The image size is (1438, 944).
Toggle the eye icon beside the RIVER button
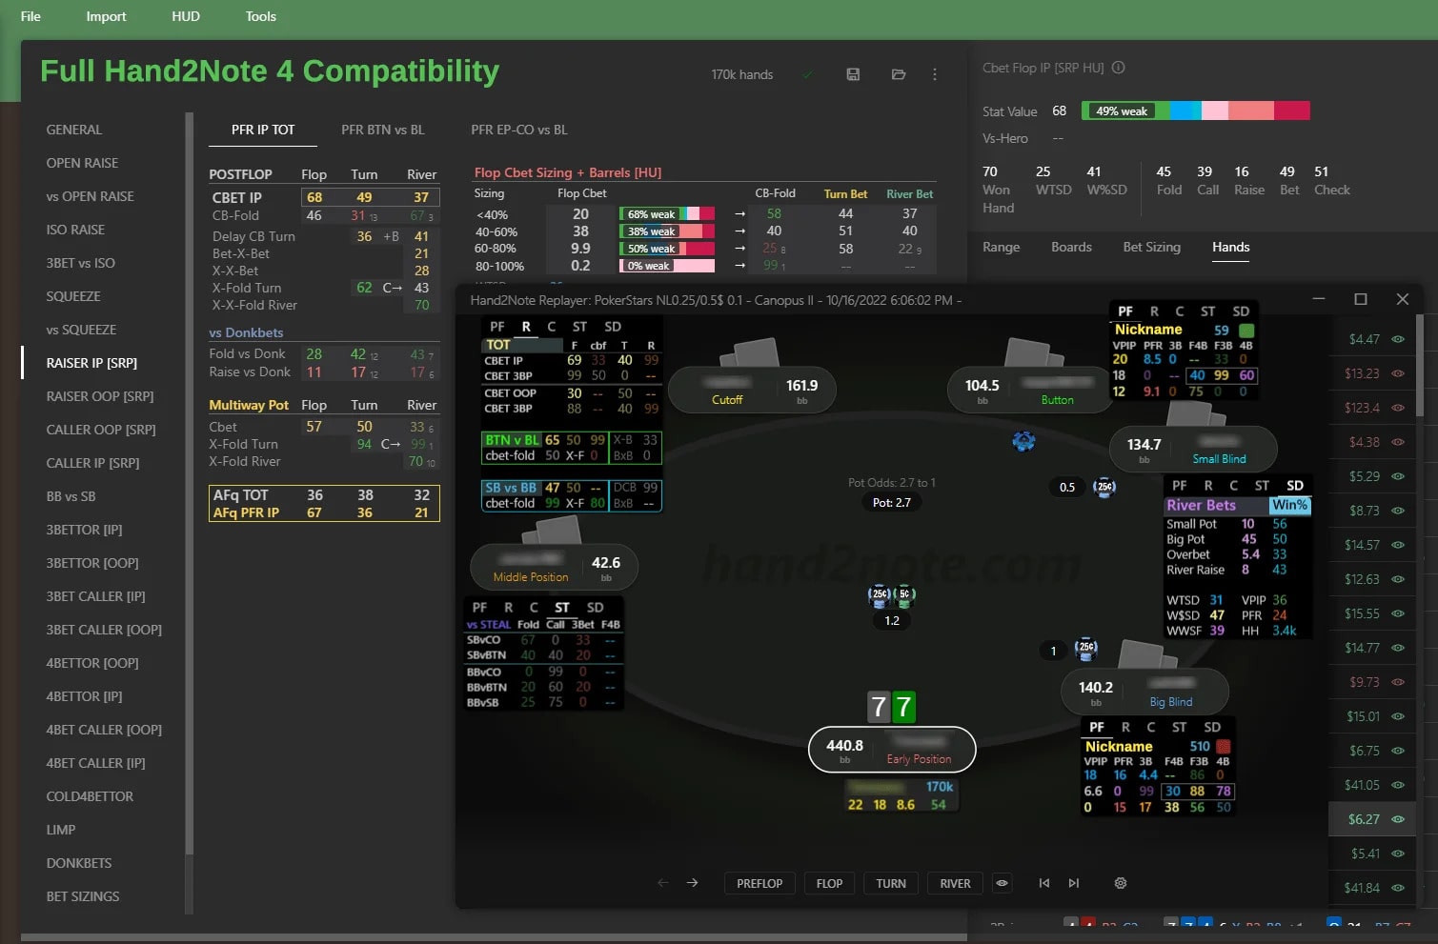point(1002,883)
